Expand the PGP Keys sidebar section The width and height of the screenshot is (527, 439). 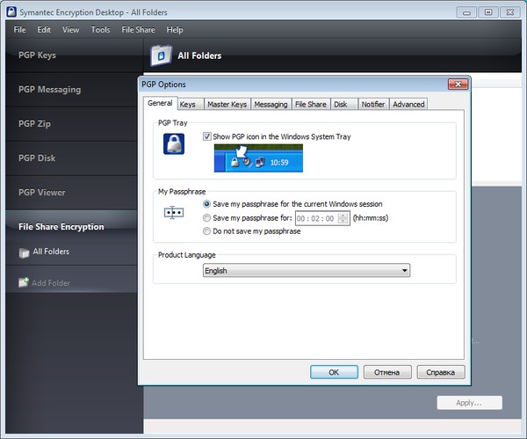click(x=37, y=55)
